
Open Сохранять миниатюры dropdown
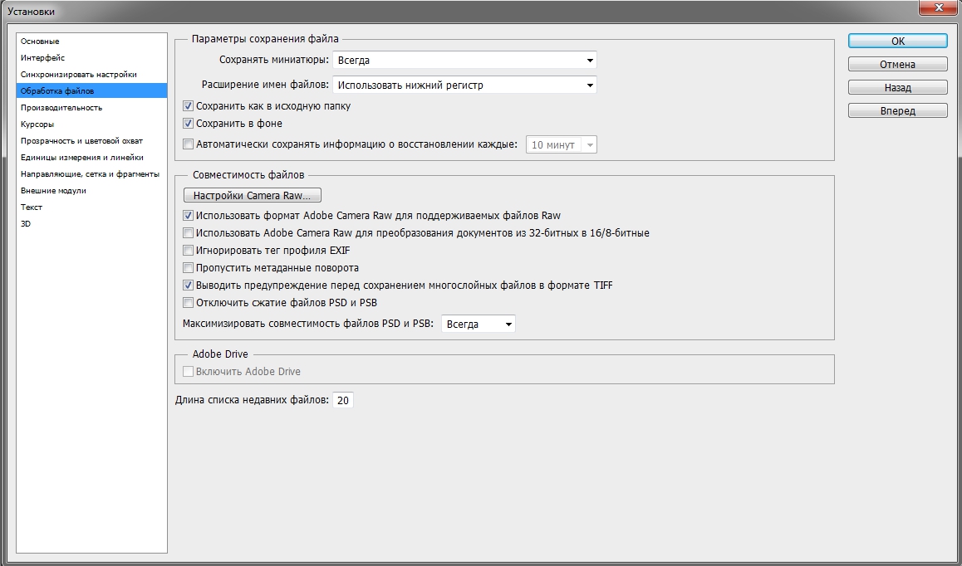[464, 60]
